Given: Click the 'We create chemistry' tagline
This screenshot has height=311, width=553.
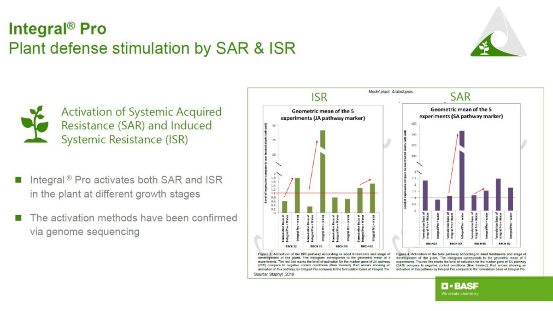Looking at the screenshot, I should (x=459, y=293).
